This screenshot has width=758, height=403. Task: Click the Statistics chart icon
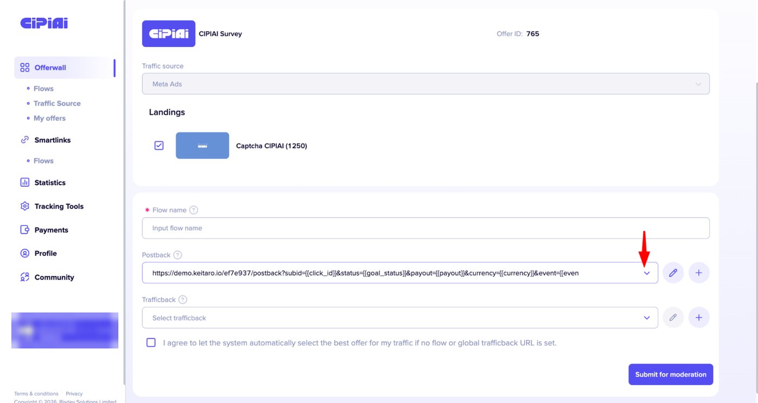point(24,182)
